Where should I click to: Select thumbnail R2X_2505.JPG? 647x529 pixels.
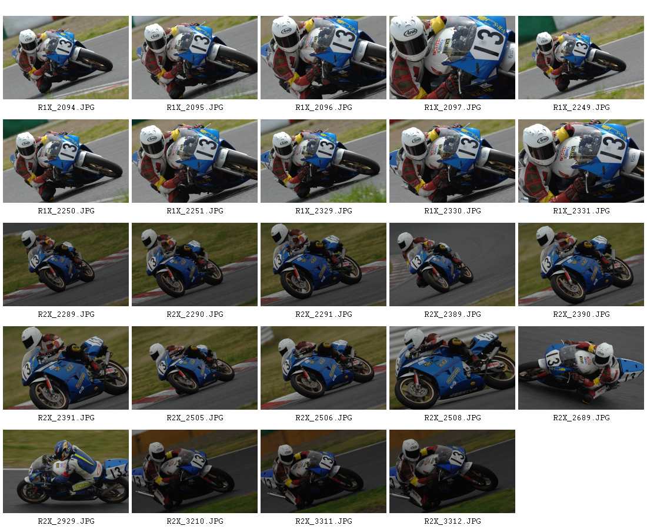195,368
